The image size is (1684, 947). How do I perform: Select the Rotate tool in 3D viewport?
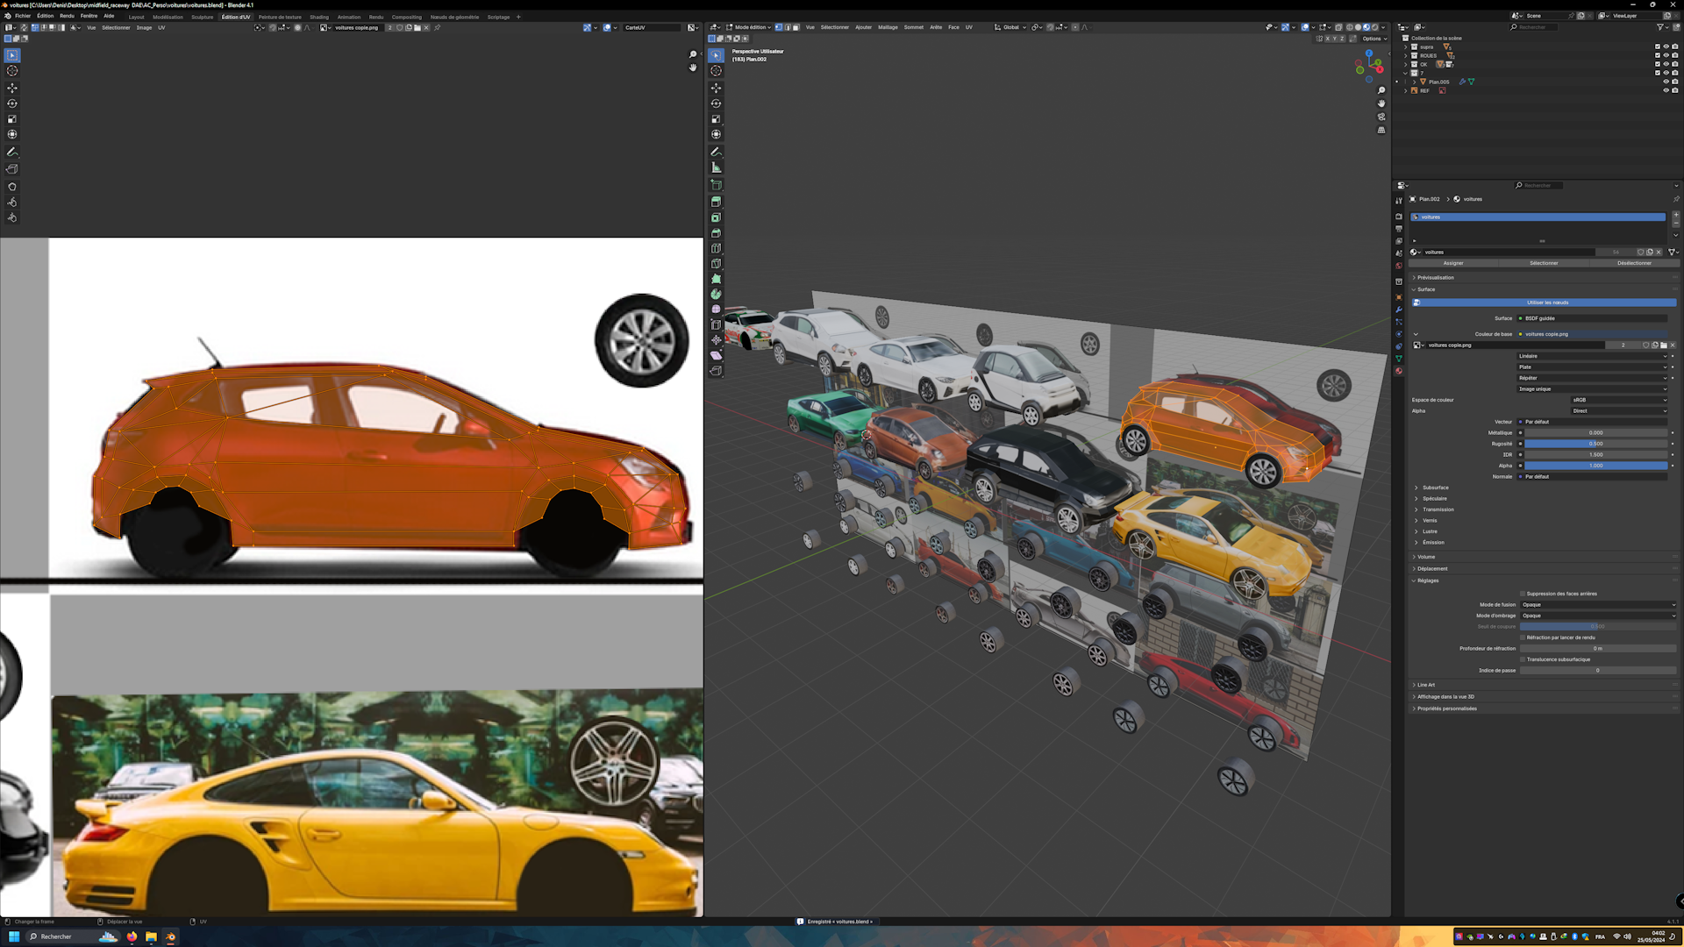pyautogui.click(x=716, y=103)
